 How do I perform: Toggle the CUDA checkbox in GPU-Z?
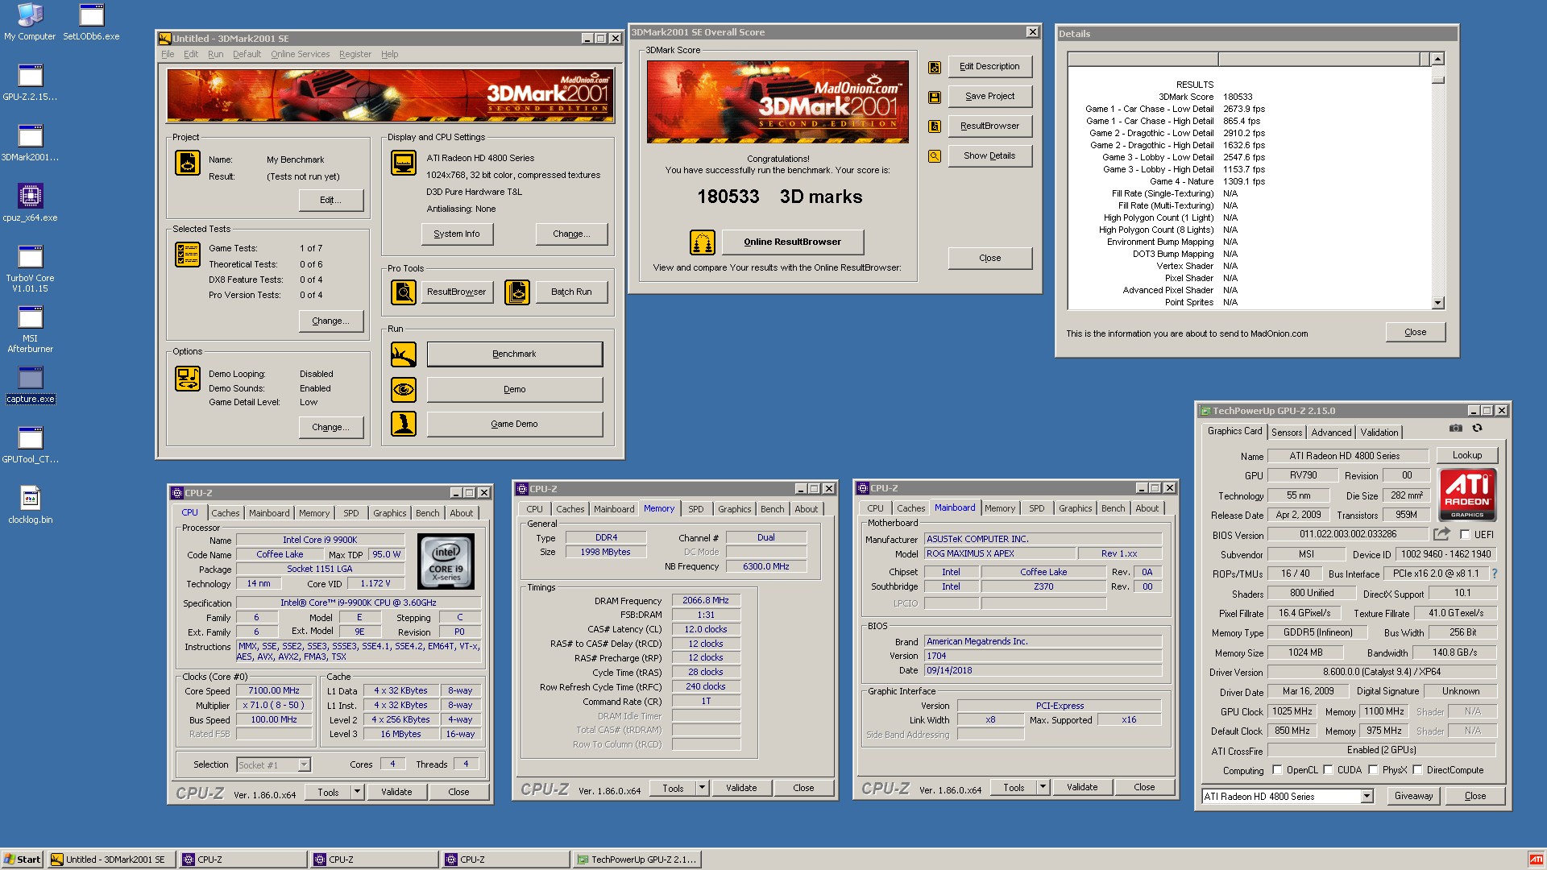pyautogui.click(x=1328, y=770)
